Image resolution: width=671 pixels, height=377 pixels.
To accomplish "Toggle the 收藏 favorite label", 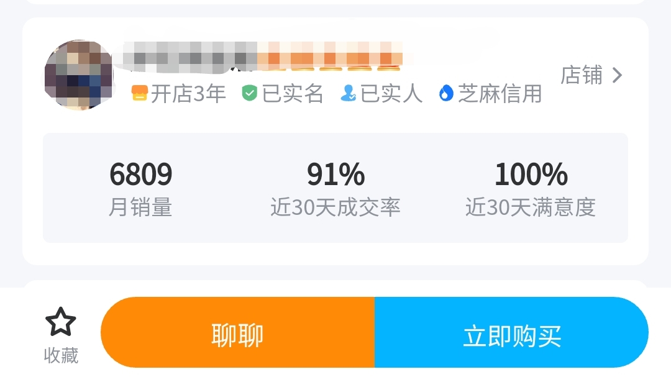I will click(x=61, y=355).
